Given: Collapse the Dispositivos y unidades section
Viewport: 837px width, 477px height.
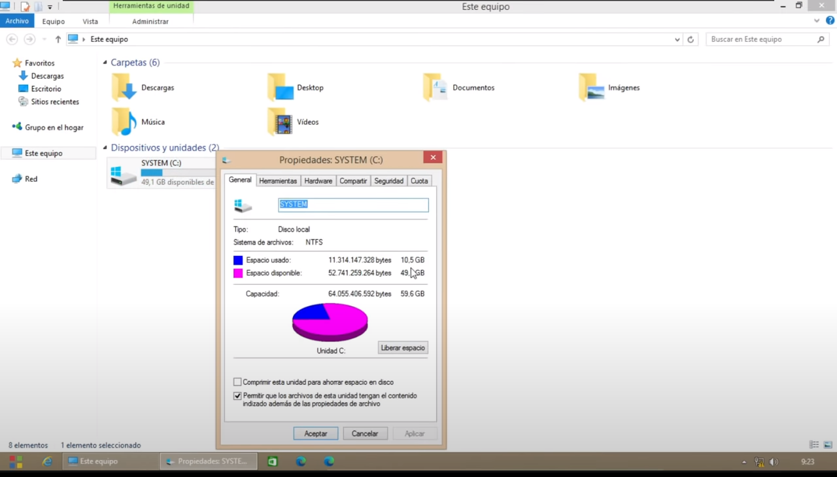Looking at the screenshot, I should (x=105, y=147).
